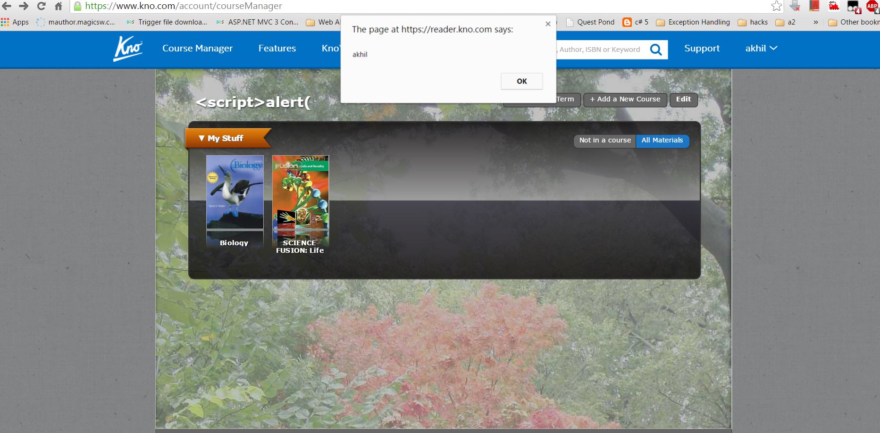The image size is (880, 433).
Task: Open the Other bookmarks folder
Action: tap(854, 22)
